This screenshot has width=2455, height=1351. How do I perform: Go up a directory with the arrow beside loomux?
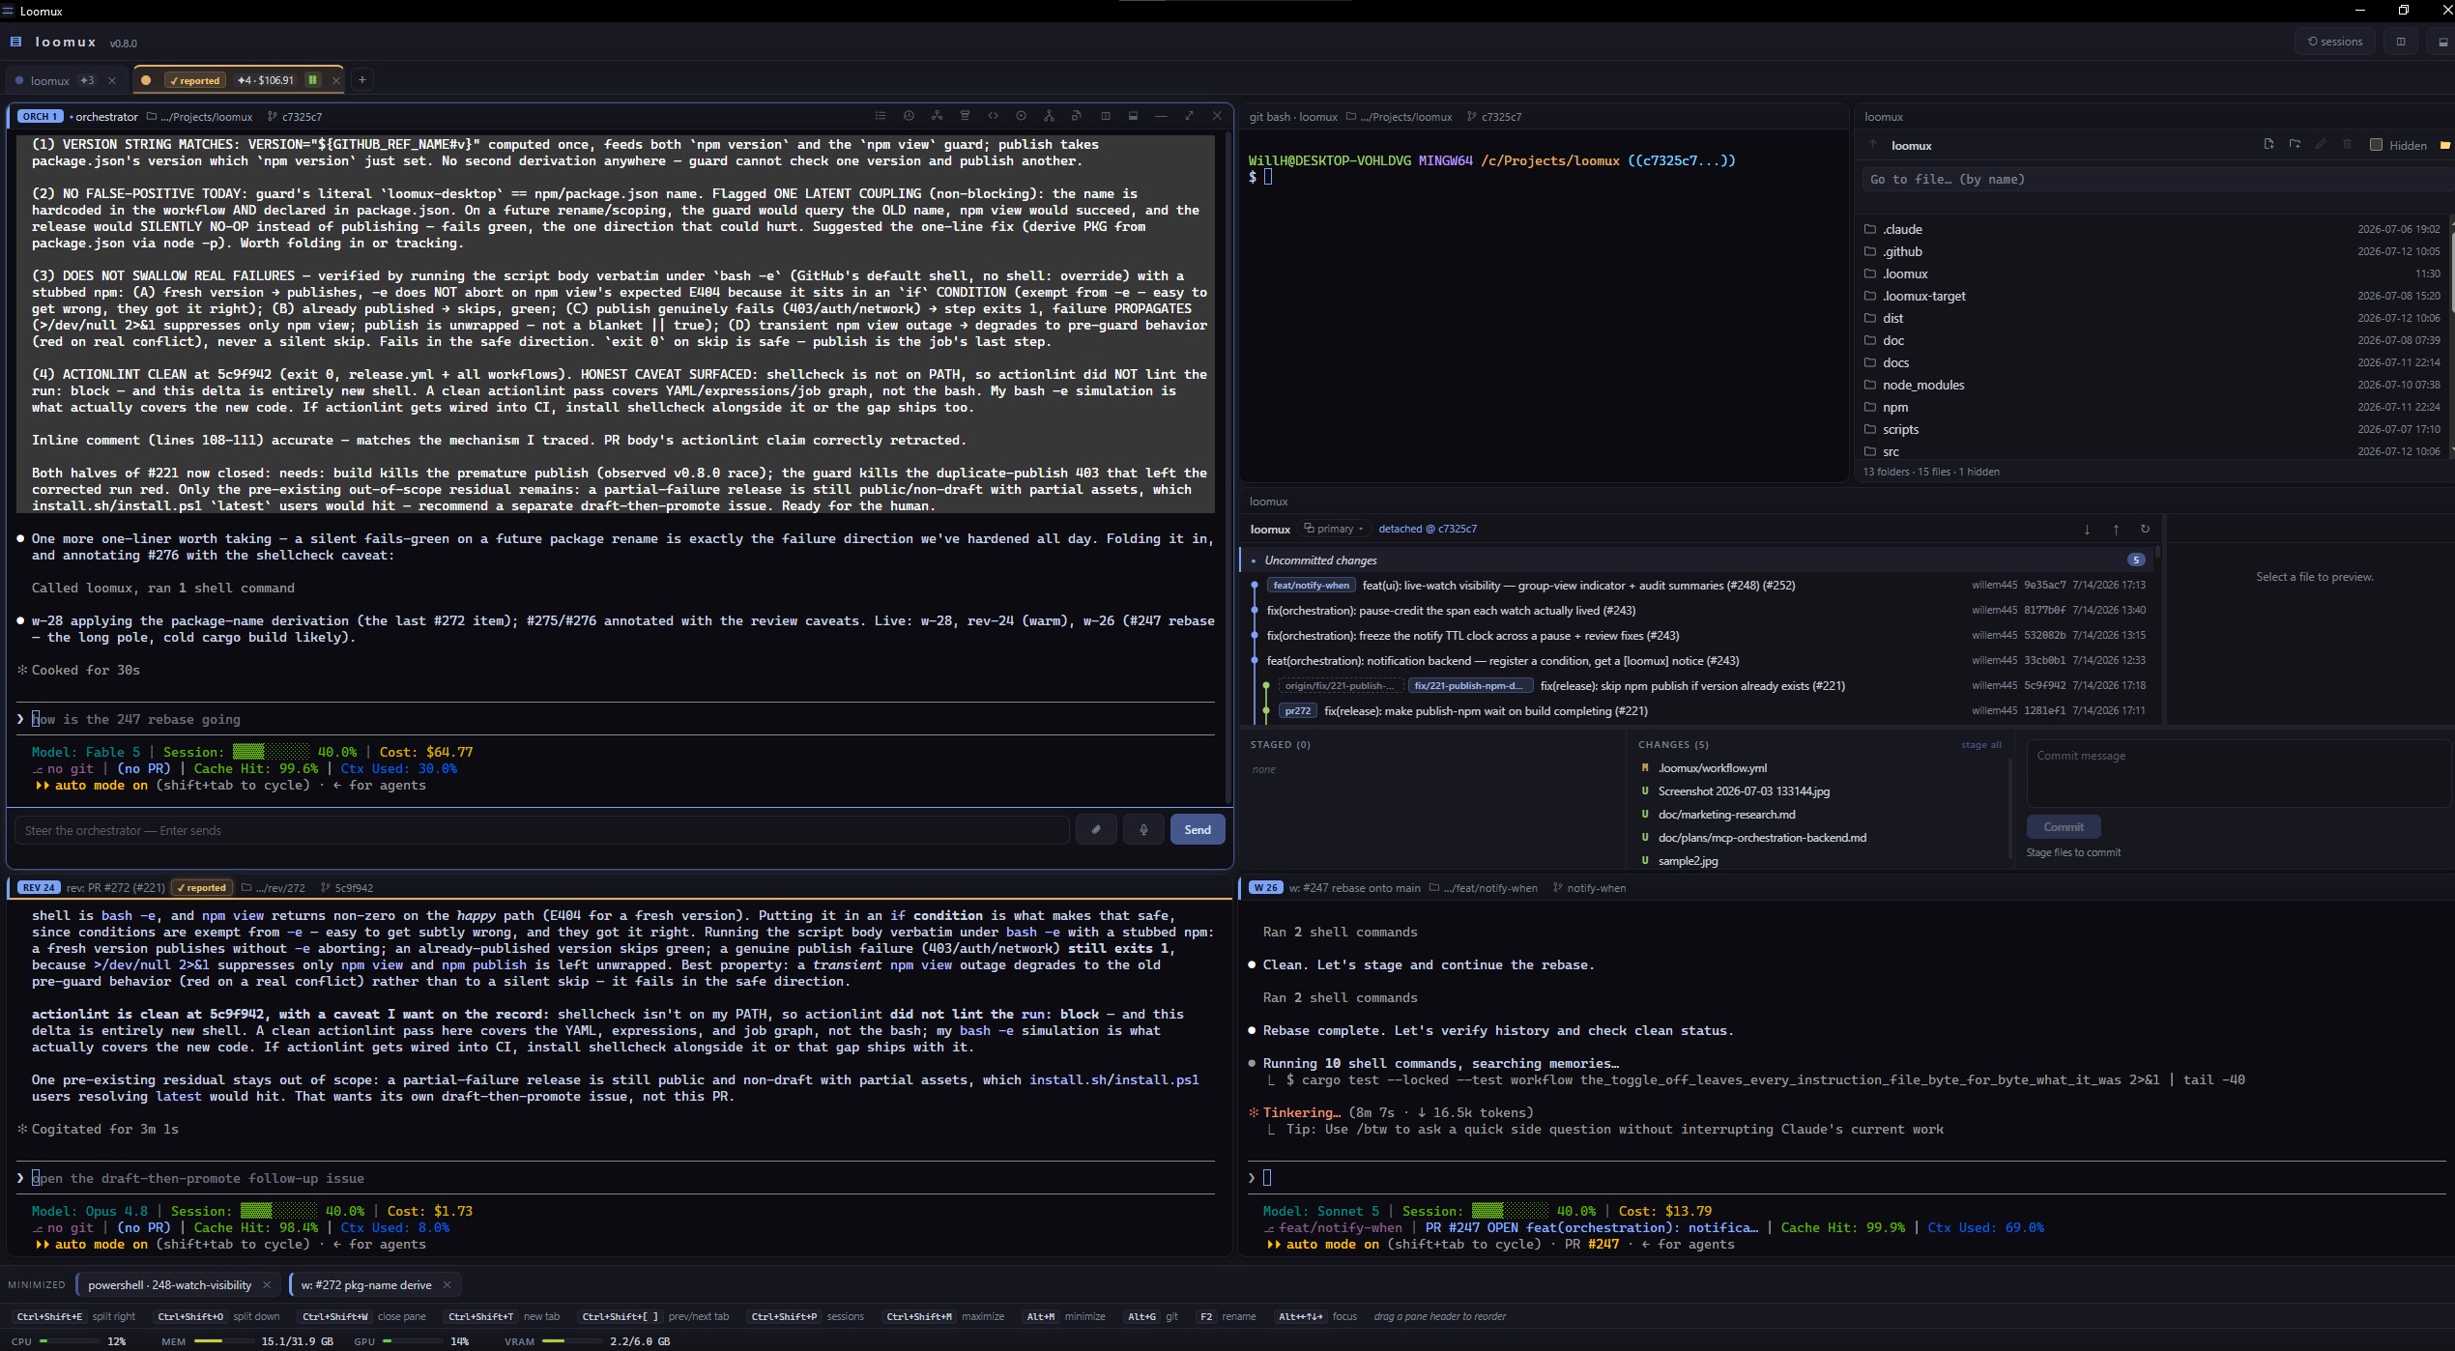(x=1872, y=145)
